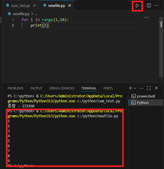Run the Python file with play button
This screenshot has width=164, height=169.
pos(137,6)
